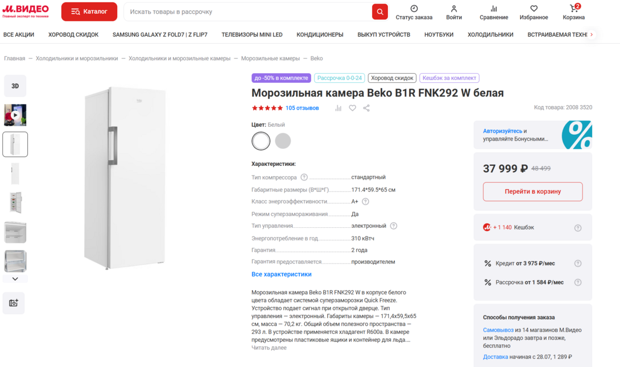Select the angled freezer thumbnail

coord(15,144)
